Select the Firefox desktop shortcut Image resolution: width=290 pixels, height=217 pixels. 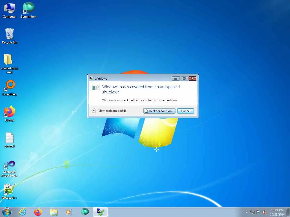[x=9, y=114]
